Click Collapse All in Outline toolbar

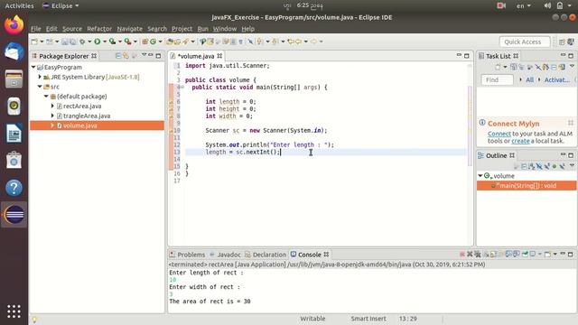[x=524, y=166]
